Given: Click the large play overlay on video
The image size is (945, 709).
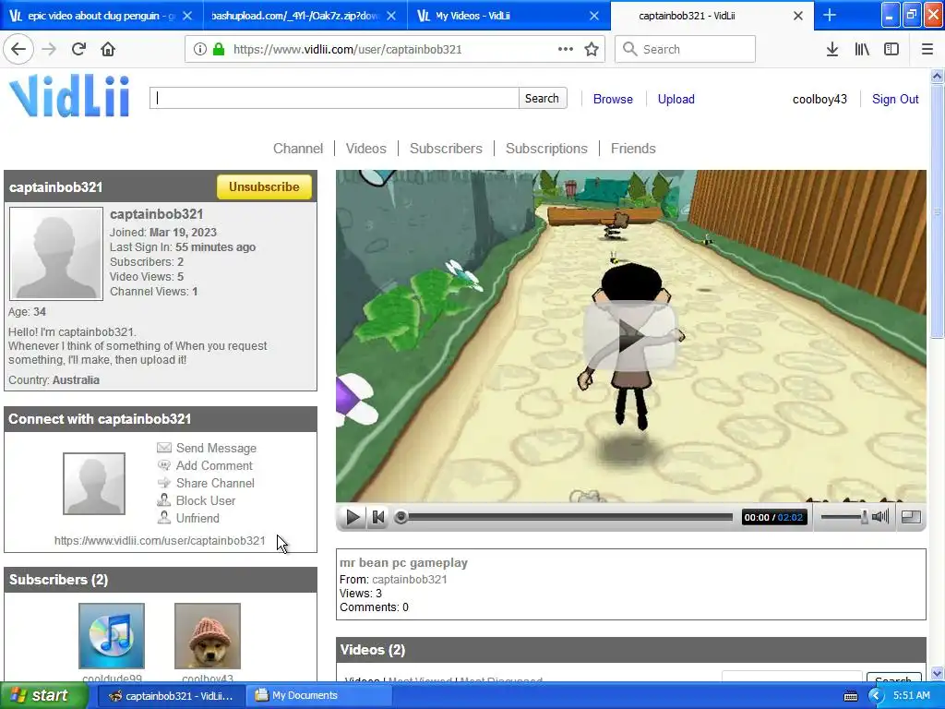Looking at the screenshot, I should (x=630, y=336).
